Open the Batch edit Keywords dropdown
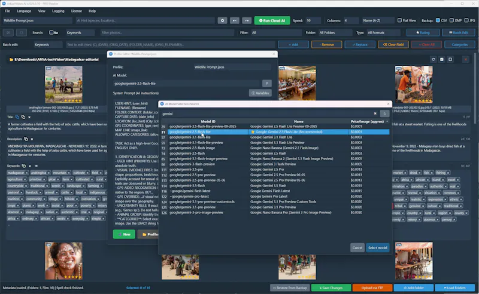 [48, 45]
